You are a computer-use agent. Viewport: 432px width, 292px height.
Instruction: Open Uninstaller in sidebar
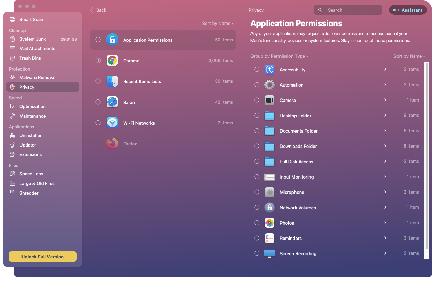[43, 135]
